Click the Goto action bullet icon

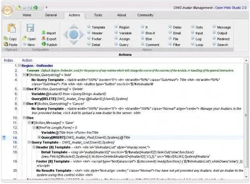pos(193,27)
